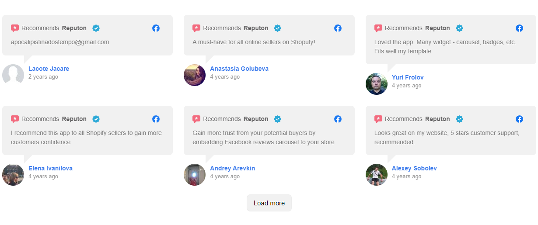Click Facebook icon in Yuri Frolov's review
Viewport: 538px width, 225px height.
(519, 28)
